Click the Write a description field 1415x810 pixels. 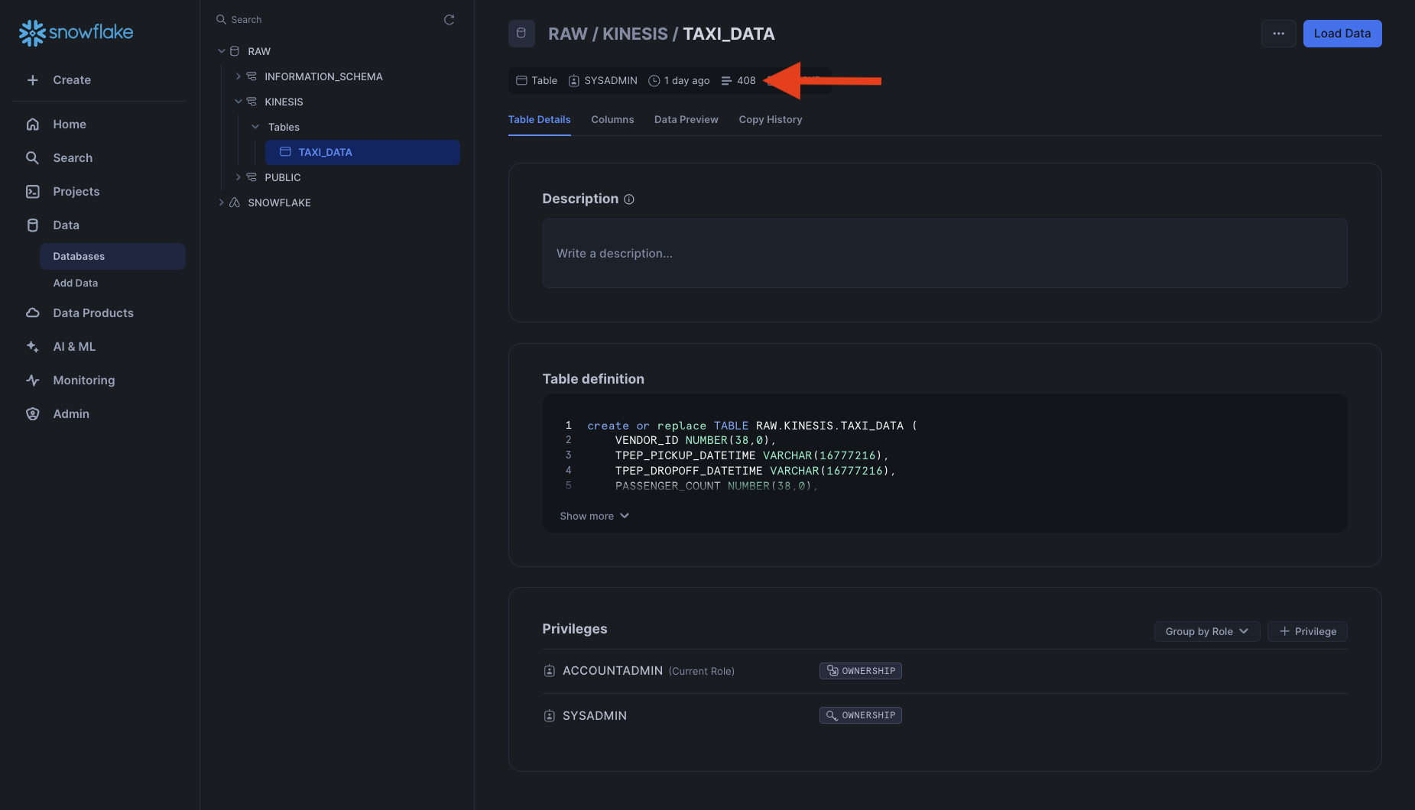click(945, 254)
